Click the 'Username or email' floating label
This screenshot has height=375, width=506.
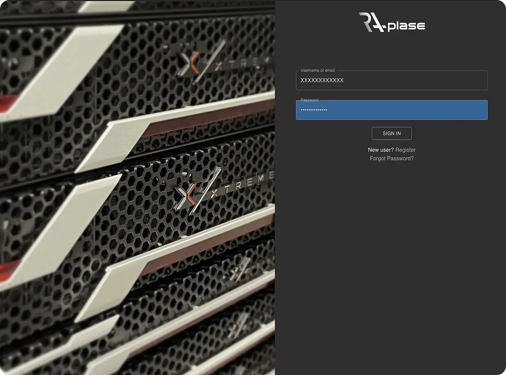(x=318, y=71)
